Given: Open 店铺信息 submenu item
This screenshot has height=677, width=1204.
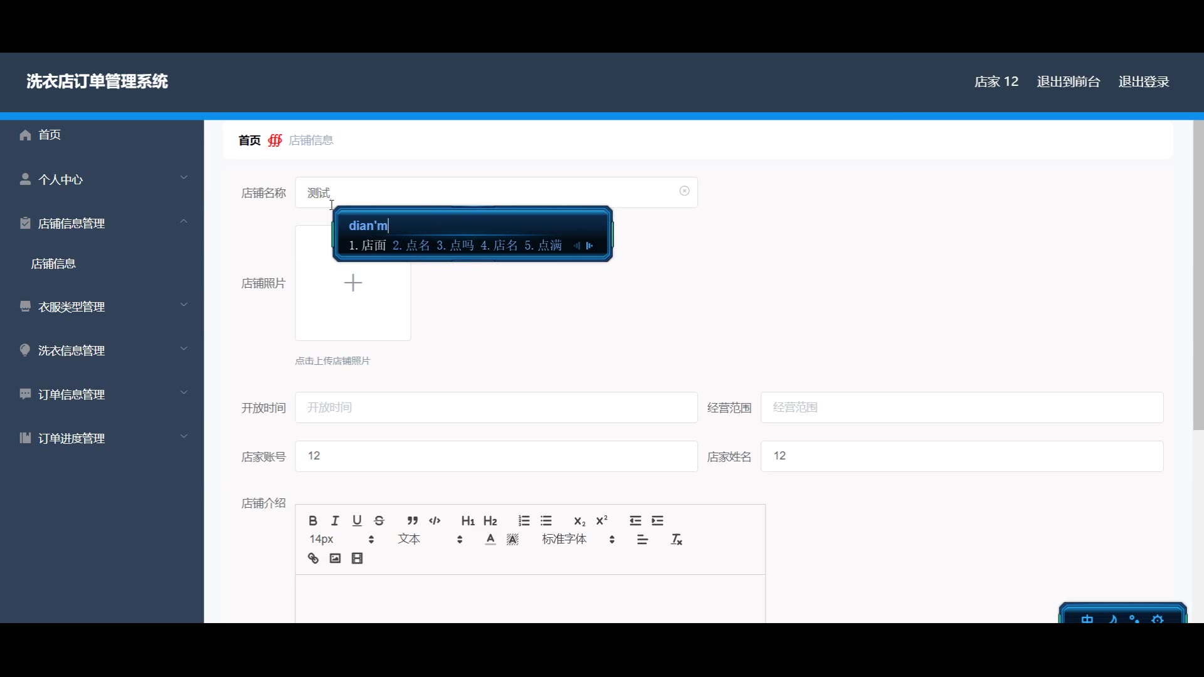Looking at the screenshot, I should 54,264.
